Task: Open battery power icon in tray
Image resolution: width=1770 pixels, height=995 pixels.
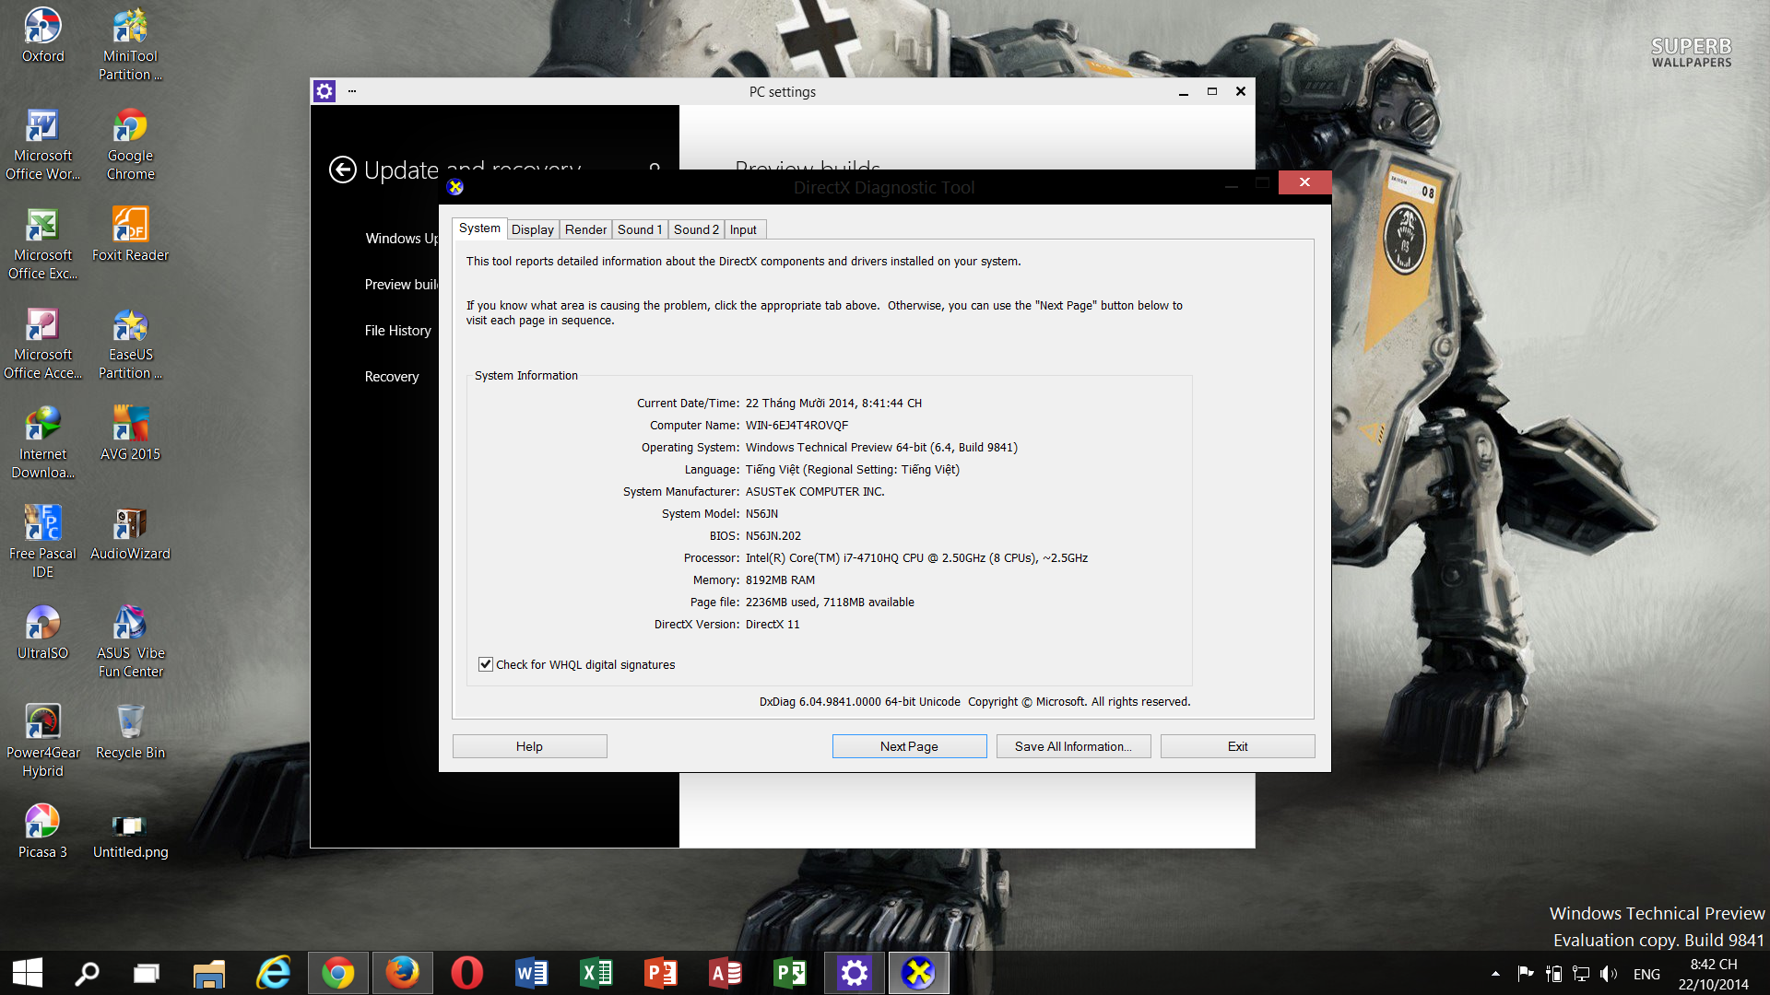Action: 1553,974
